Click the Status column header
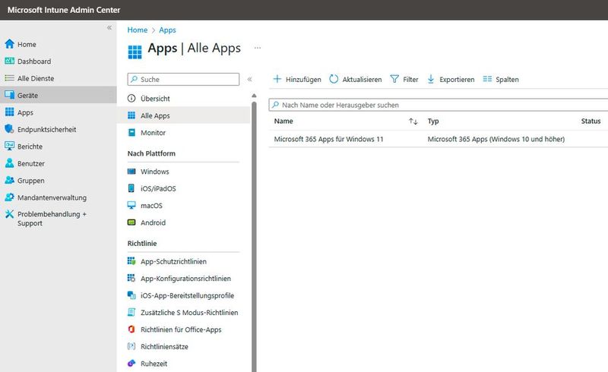The height and width of the screenshot is (372, 608). (591, 121)
